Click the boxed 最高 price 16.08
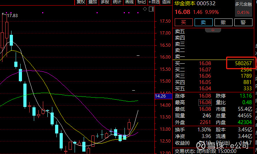257x154 pixels. [205, 102]
